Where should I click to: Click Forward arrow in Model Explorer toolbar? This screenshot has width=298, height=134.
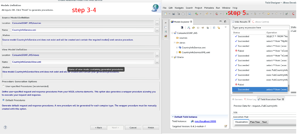click(x=203, y=28)
